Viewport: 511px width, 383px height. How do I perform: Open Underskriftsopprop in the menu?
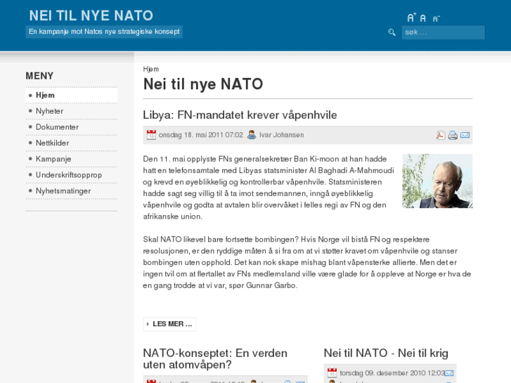click(72, 175)
